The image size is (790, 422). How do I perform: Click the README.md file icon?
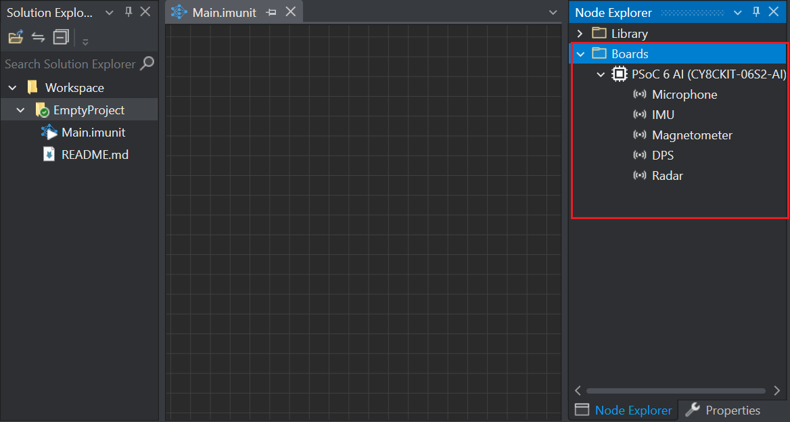click(49, 154)
